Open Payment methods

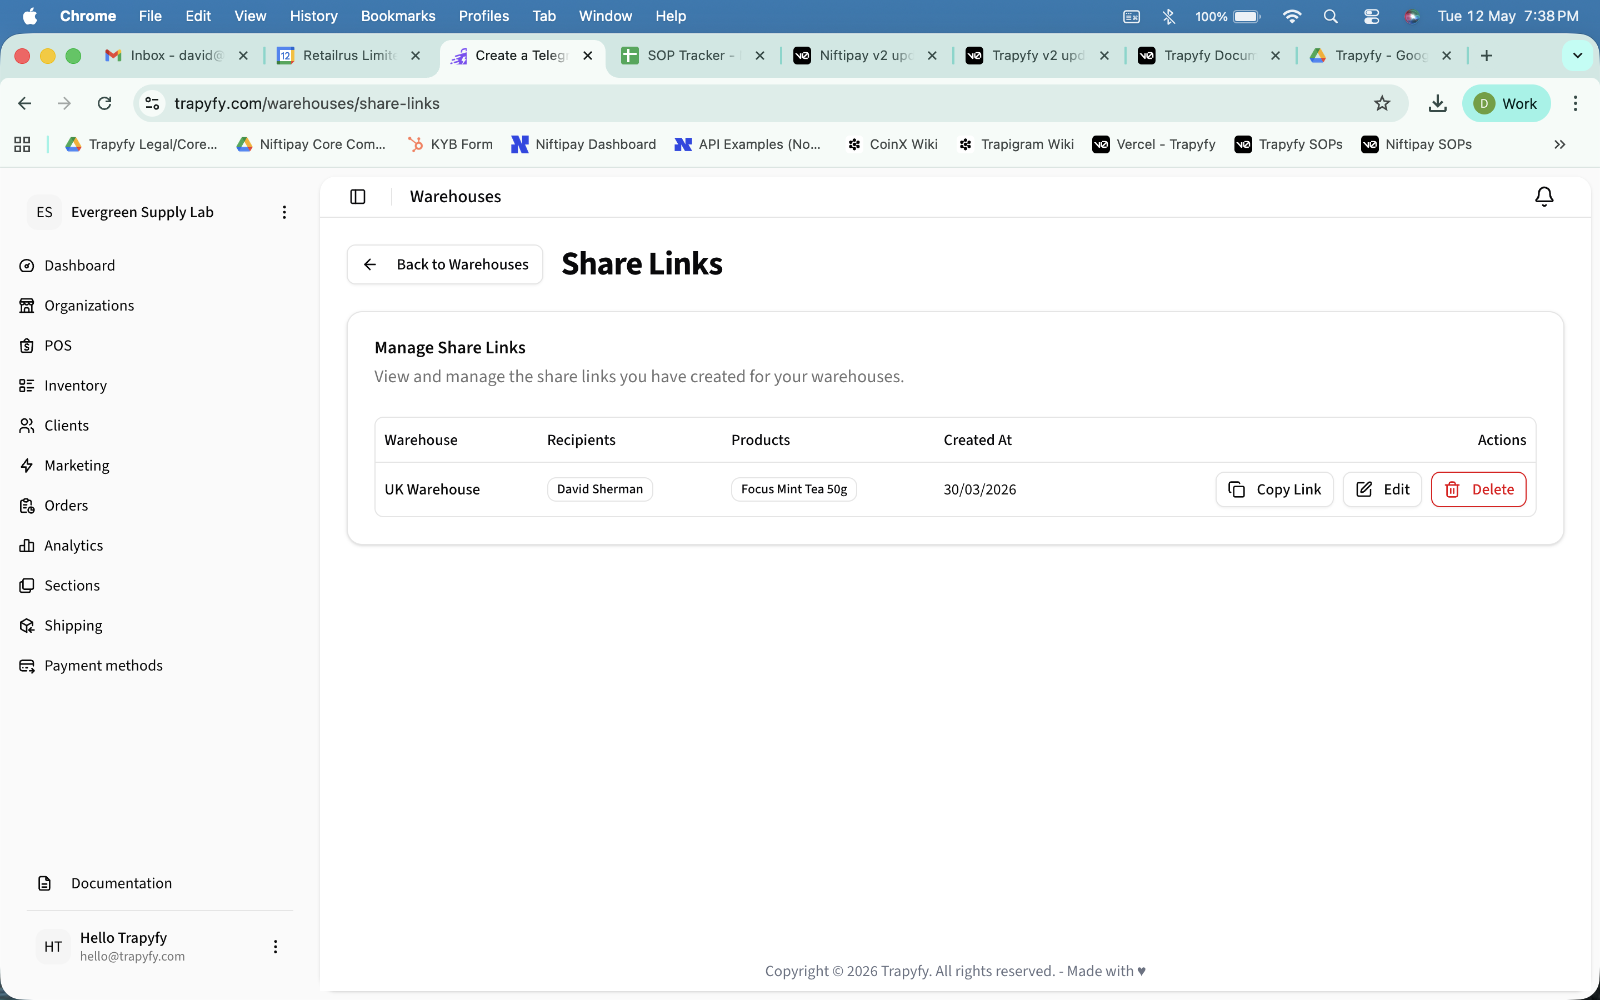(102, 666)
